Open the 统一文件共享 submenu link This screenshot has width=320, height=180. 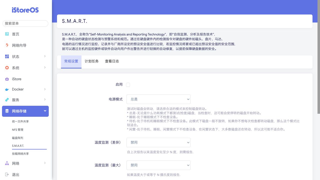click(x=20, y=121)
